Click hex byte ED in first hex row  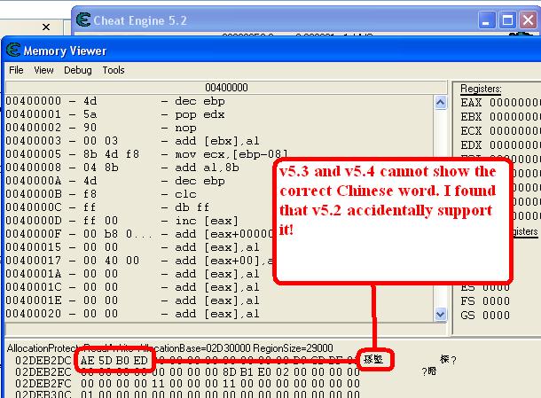[x=140, y=361]
